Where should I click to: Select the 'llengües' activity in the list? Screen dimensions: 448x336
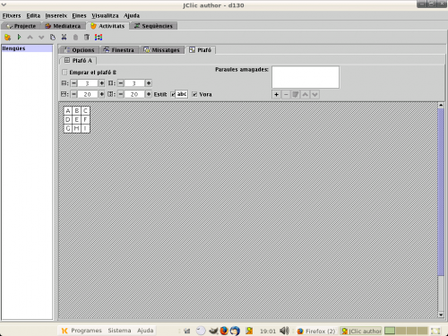coord(27,48)
